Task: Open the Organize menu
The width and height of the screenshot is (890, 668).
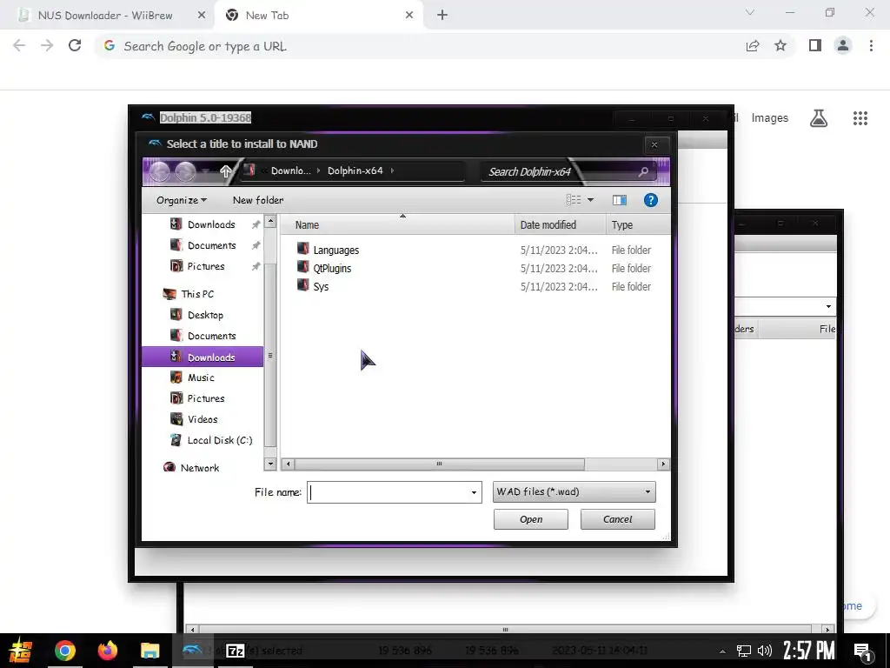Action: coord(182,200)
